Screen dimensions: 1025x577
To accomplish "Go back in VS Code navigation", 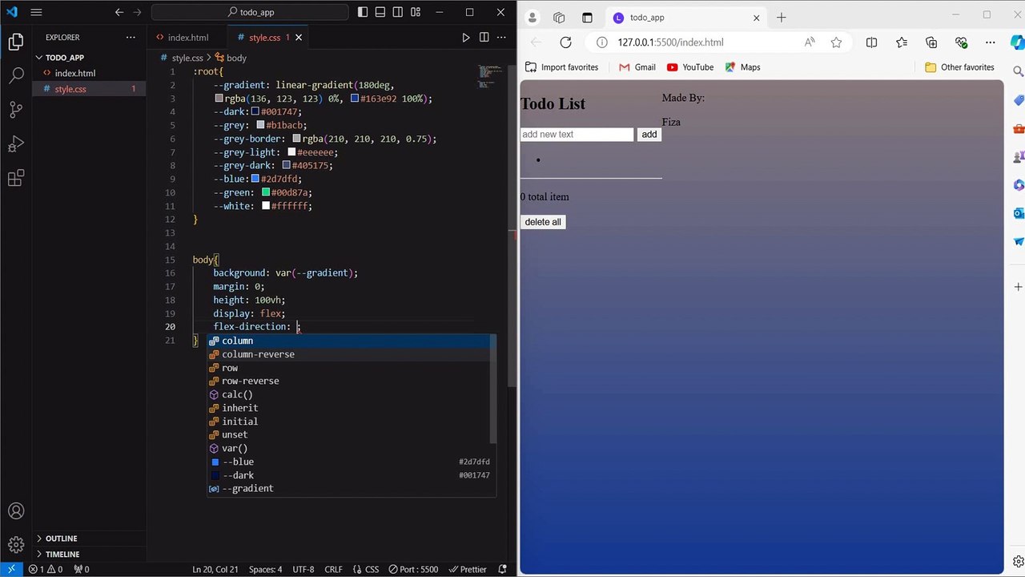I will tap(119, 12).
